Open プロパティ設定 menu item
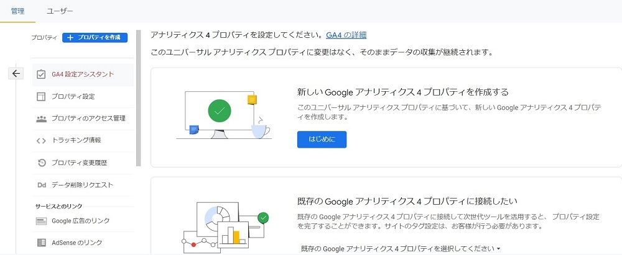Screen dimensions: 622x255 coord(83,97)
